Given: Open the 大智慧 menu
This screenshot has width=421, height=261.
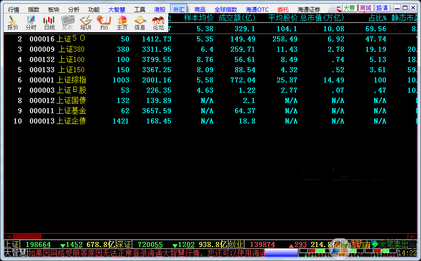Looking at the screenshot, I should (x=117, y=10).
